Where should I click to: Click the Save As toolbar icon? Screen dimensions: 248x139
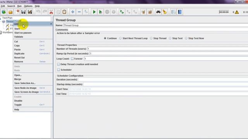click(x=30, y=12)
